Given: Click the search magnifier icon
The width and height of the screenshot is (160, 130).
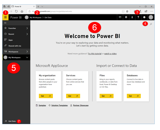Looking at the screenshot, I should pos(151,24).
